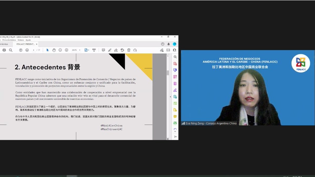This screenshot has width=315, height=177.
Task: Click the document vertical scrollbar thumb
Action: click(x=168, y=73)
